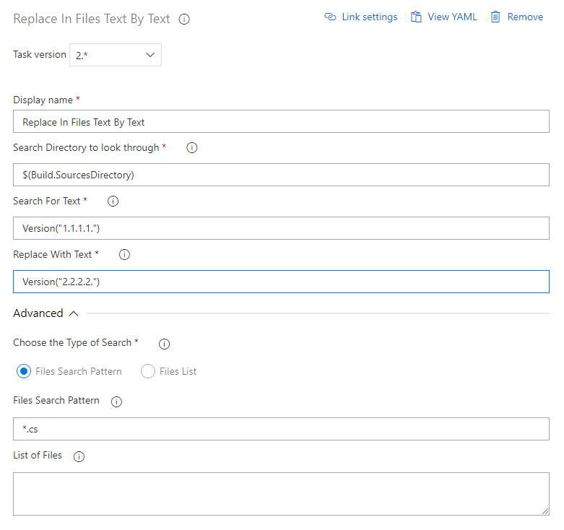564x530 pixels.
Task: Show info for Files Search Pattern
Action: point(116,401)
